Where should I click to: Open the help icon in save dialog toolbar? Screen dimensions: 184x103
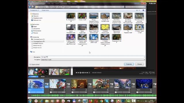(143, 10)
